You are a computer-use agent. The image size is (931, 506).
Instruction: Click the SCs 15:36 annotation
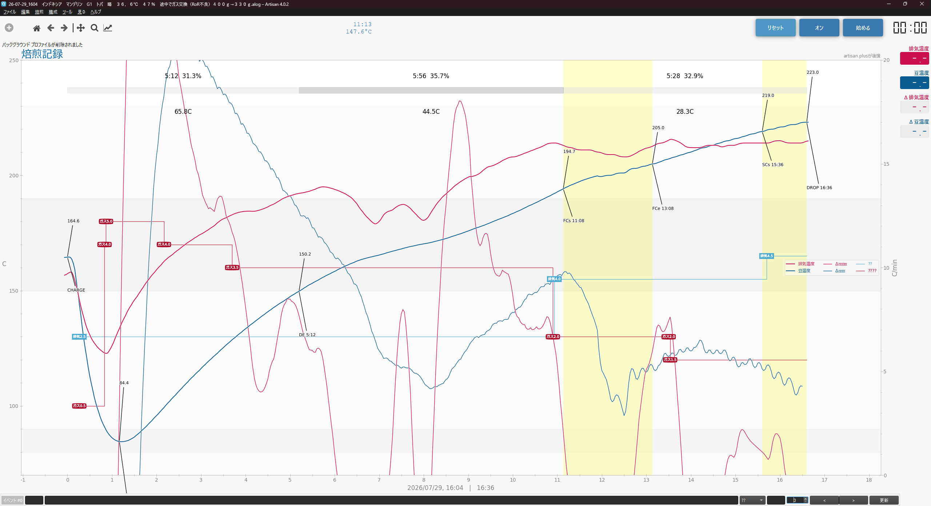tap(772, 165)
